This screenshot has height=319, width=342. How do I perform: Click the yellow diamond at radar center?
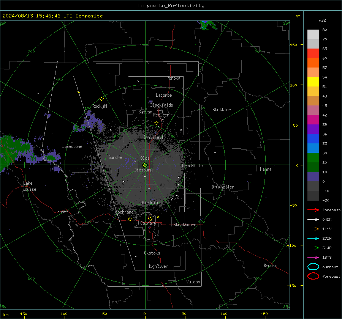pos(145,165)
